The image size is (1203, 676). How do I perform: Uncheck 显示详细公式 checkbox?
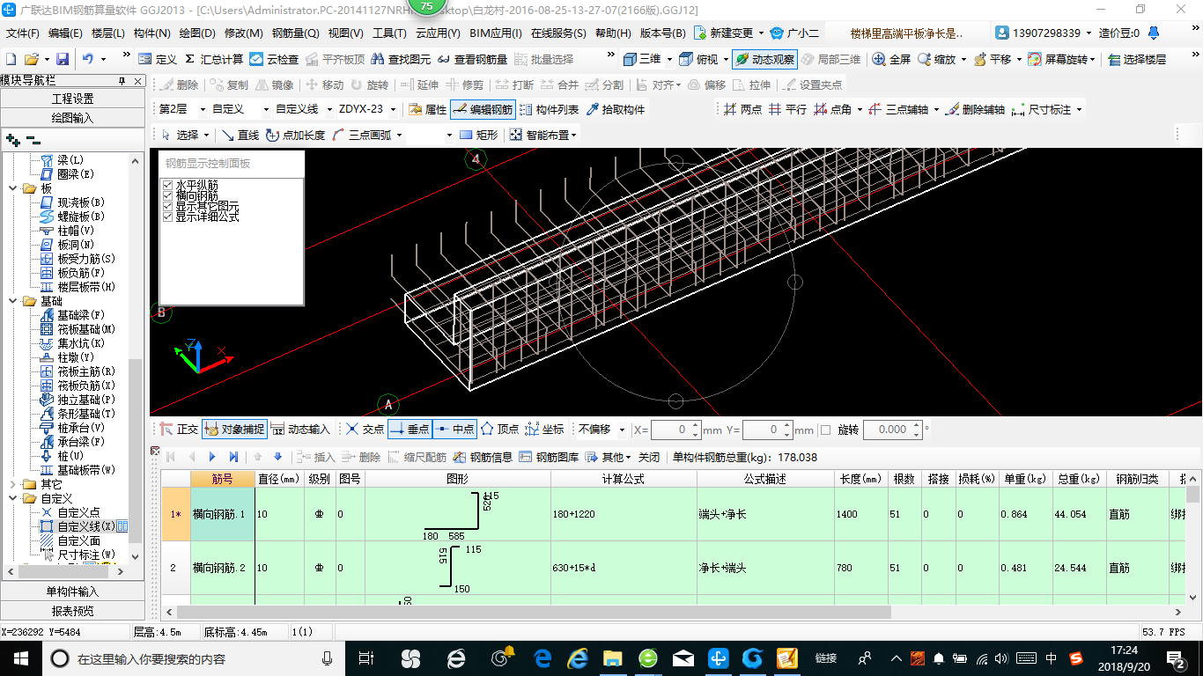click(168, 217)
